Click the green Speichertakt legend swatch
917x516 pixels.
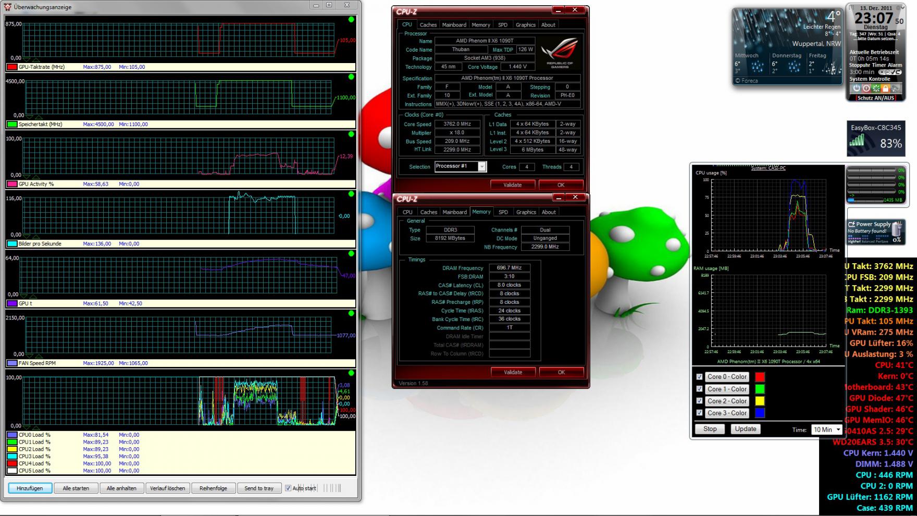(12, 125)
